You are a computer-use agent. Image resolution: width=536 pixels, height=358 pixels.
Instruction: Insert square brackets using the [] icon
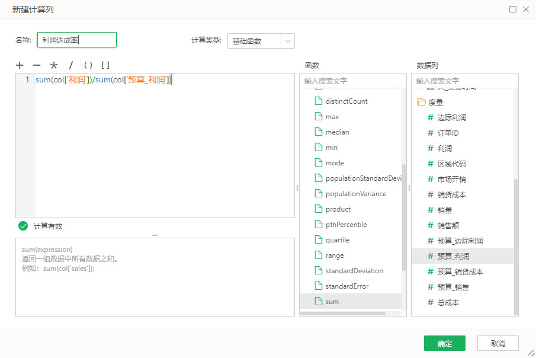point(107,65)
